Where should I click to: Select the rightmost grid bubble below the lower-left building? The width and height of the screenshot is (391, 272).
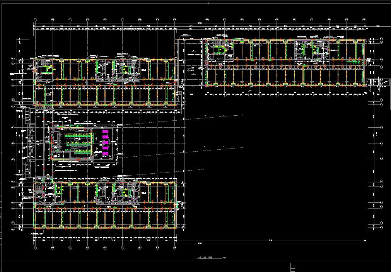(x=175, y=247)
